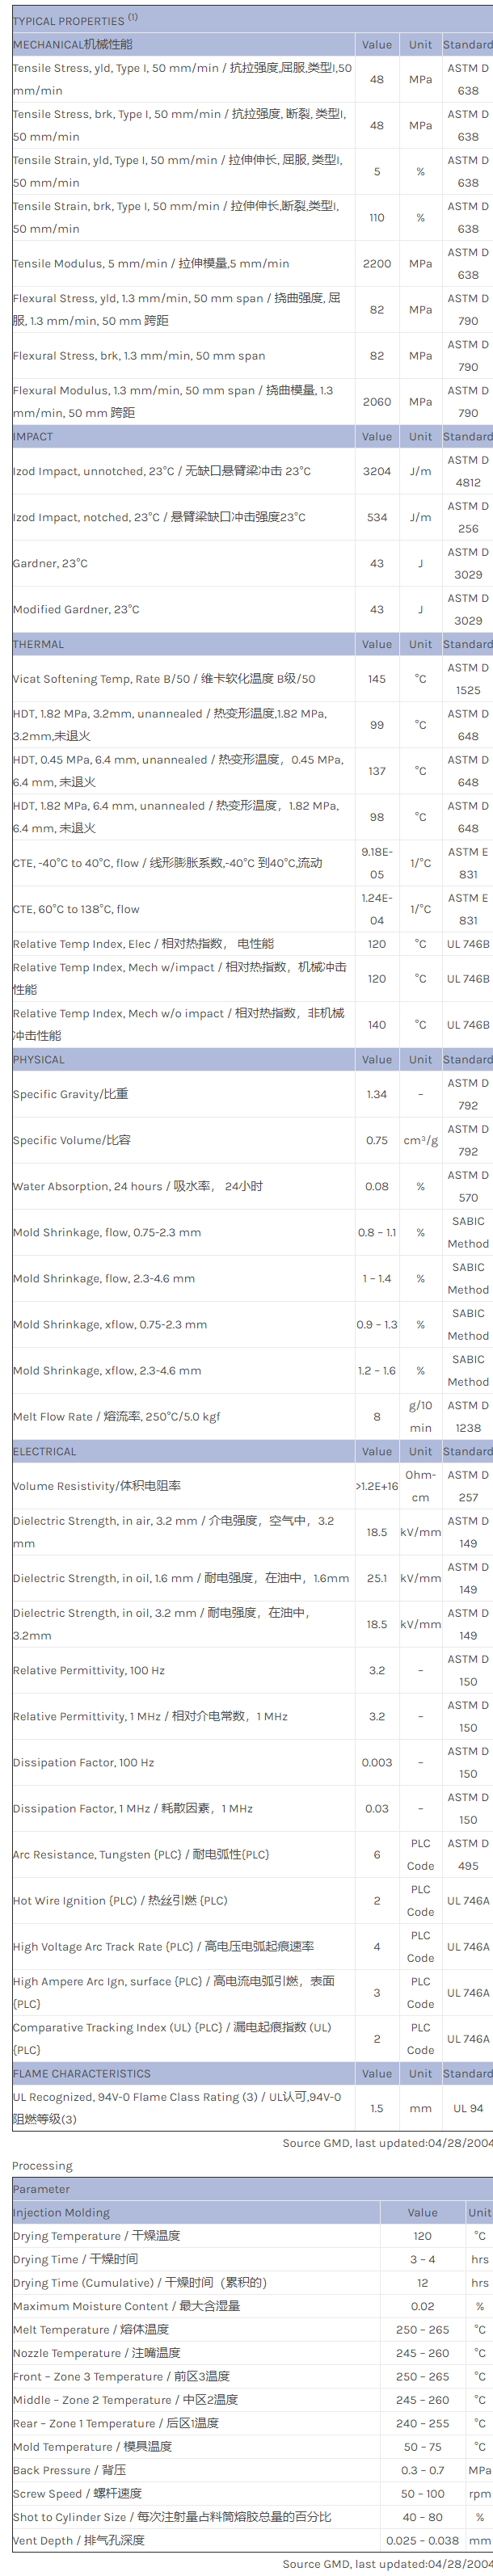Click the MECHANICAL section header
The height and width of the screenshot is (2576, 493).
[72, 45]
